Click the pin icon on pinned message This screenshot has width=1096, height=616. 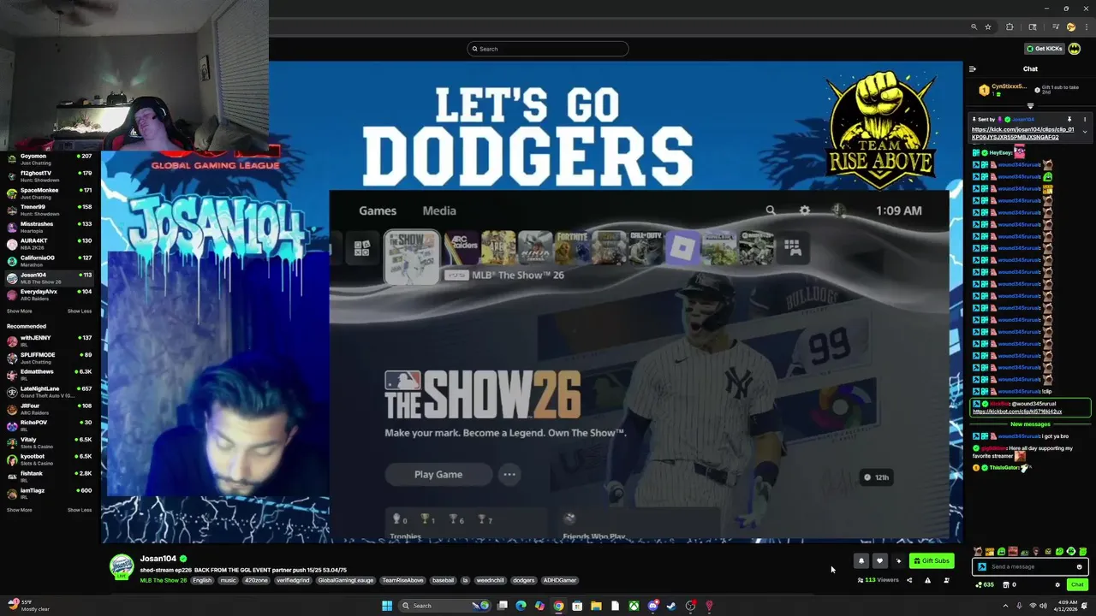pos(1069,120)
